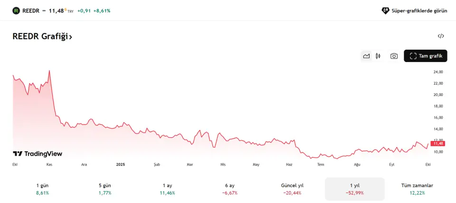Select the 1 yıl time range

(x=354, y=189)
